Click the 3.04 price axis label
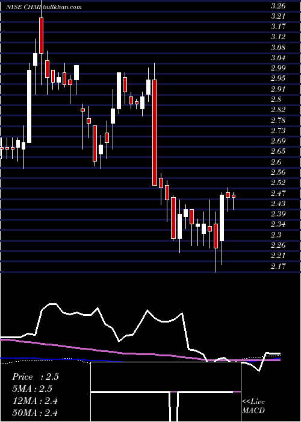 [x=278, y=58]
